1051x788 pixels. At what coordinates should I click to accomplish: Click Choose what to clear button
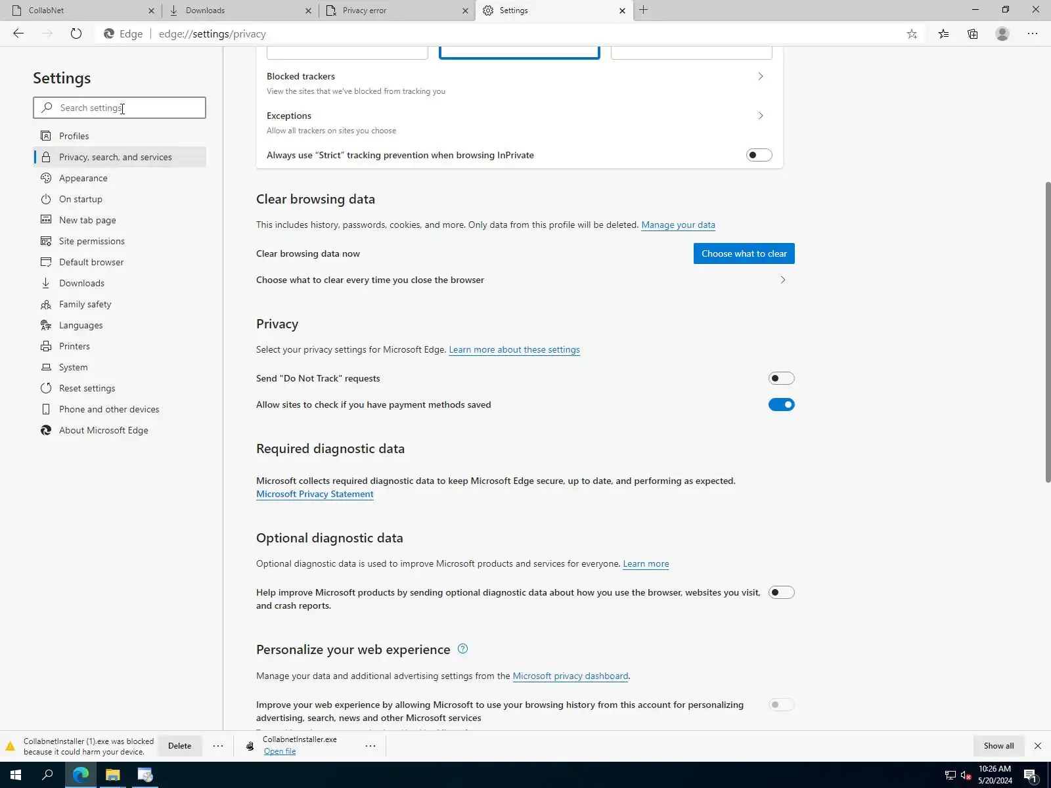click(x=744, y=253)
